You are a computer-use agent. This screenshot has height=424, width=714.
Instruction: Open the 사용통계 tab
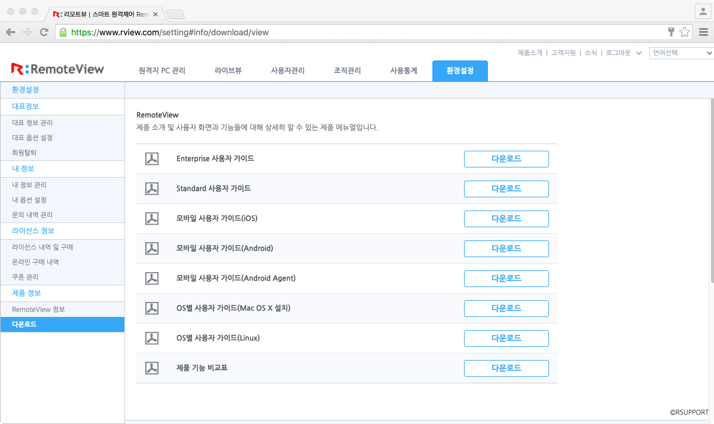404,71
